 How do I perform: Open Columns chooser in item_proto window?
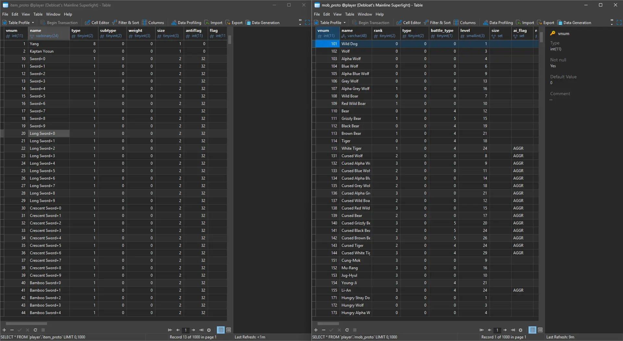[x=153, y=23]
